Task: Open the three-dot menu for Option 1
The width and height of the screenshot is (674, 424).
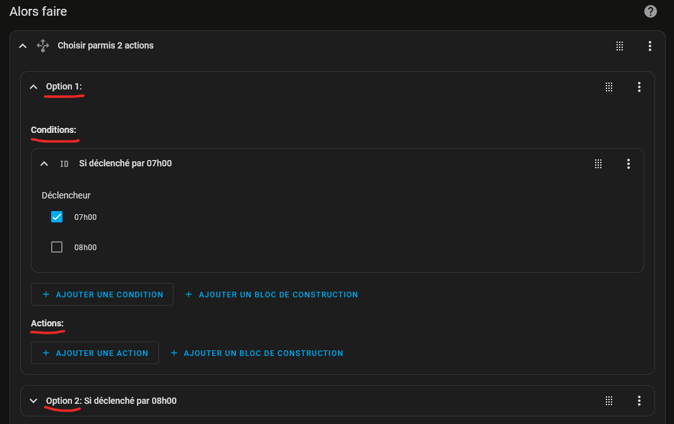Action: click(639, 87)
